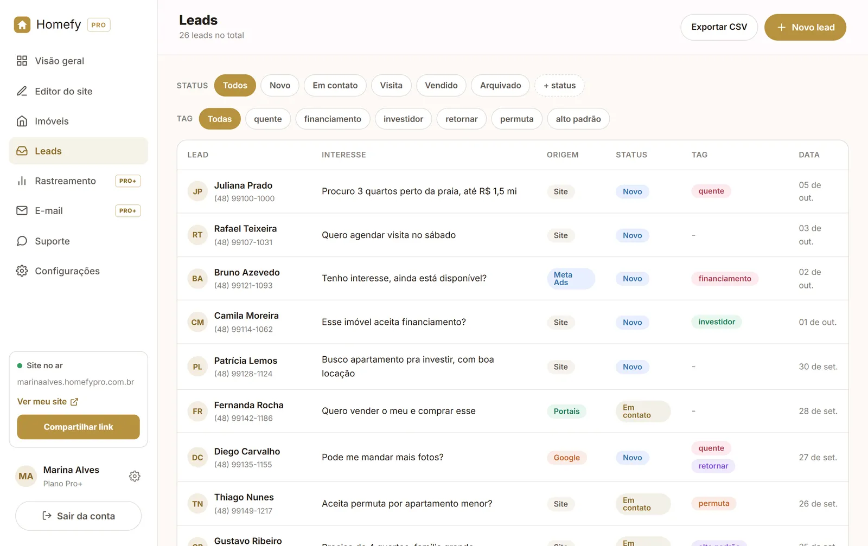The image size is (868, 546).
Task: Filter by tag retornar chip
Action: point(462,119)
